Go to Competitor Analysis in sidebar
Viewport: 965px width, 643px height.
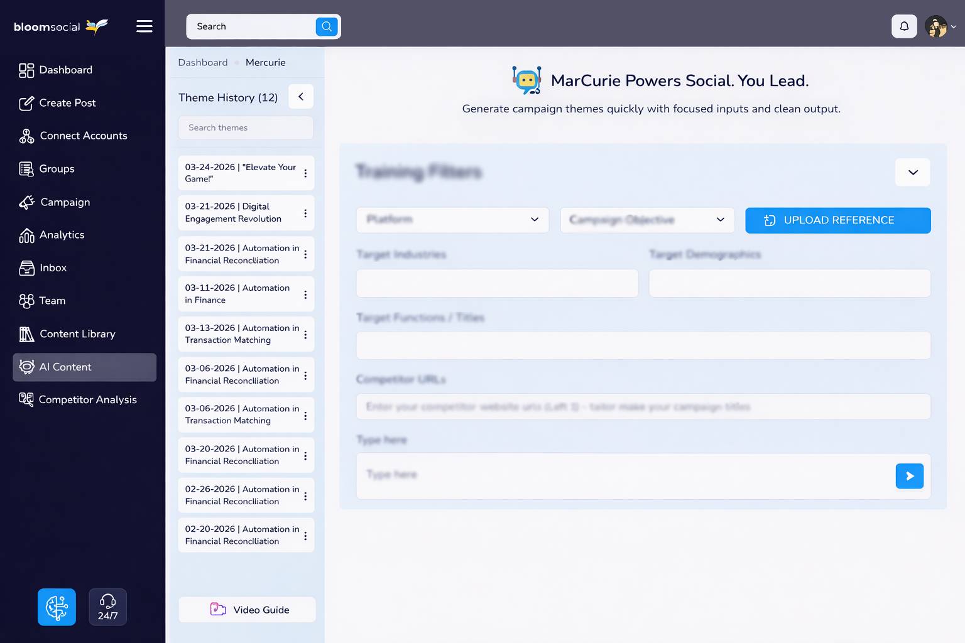coord(87,400)
